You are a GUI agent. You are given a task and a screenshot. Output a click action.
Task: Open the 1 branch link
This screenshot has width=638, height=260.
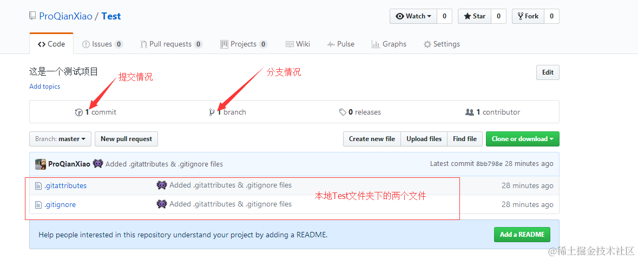tap(227, 112)
